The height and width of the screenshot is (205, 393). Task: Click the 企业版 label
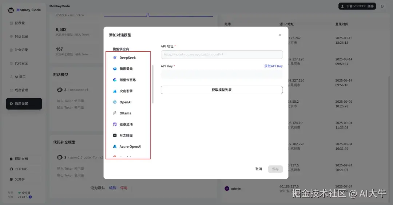coord(26,193)
